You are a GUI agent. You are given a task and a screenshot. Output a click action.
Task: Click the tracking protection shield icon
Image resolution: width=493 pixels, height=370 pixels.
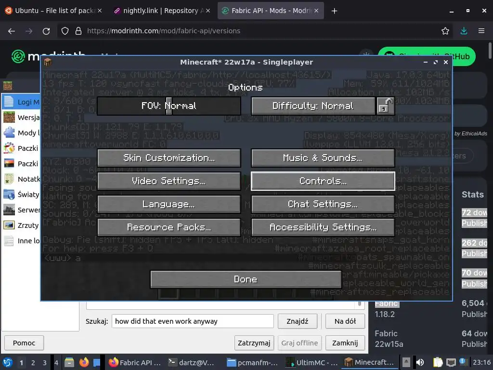pyautogui.click(x=65, y=31)
